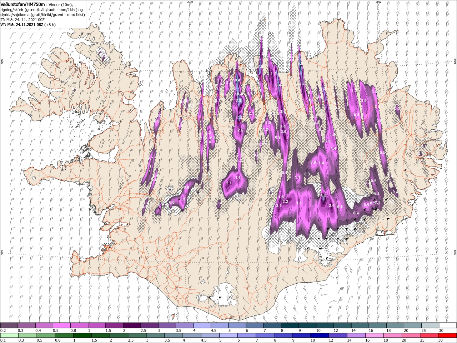Click pale green lower swatch starting at 0.1

9,335
